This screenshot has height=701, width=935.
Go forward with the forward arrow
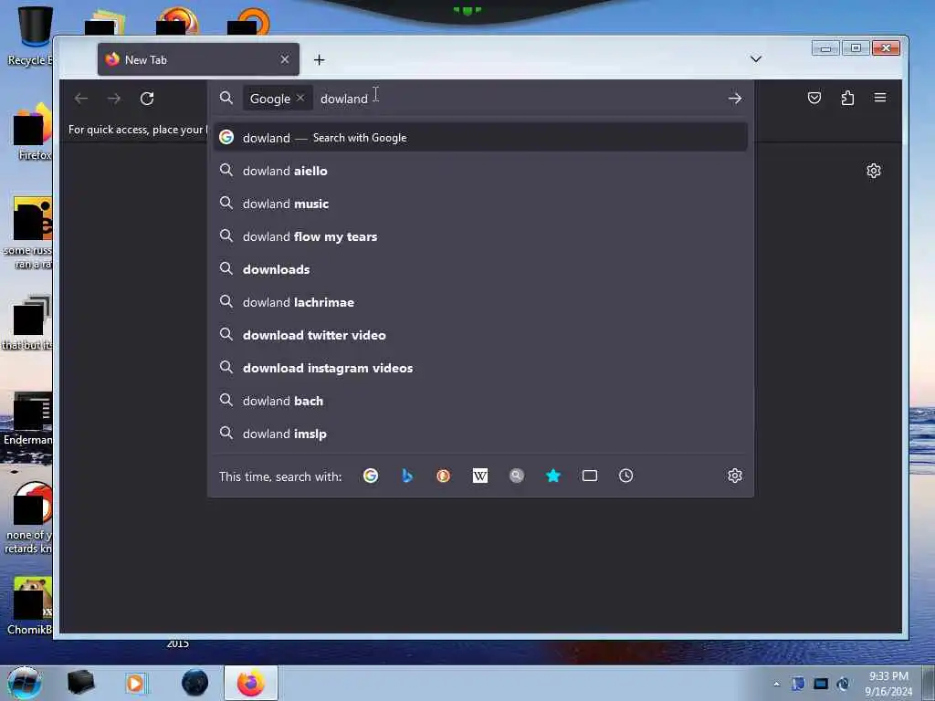(114, 99)
